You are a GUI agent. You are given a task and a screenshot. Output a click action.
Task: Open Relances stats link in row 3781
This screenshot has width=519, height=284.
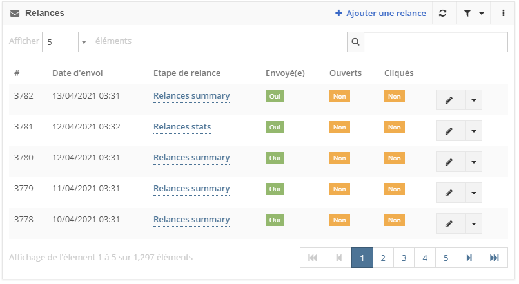coord(182,127)
